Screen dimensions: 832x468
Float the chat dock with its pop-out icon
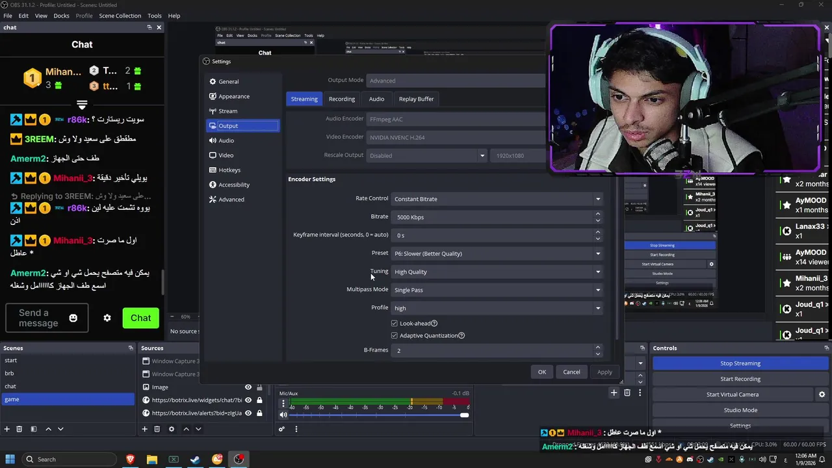149,27
